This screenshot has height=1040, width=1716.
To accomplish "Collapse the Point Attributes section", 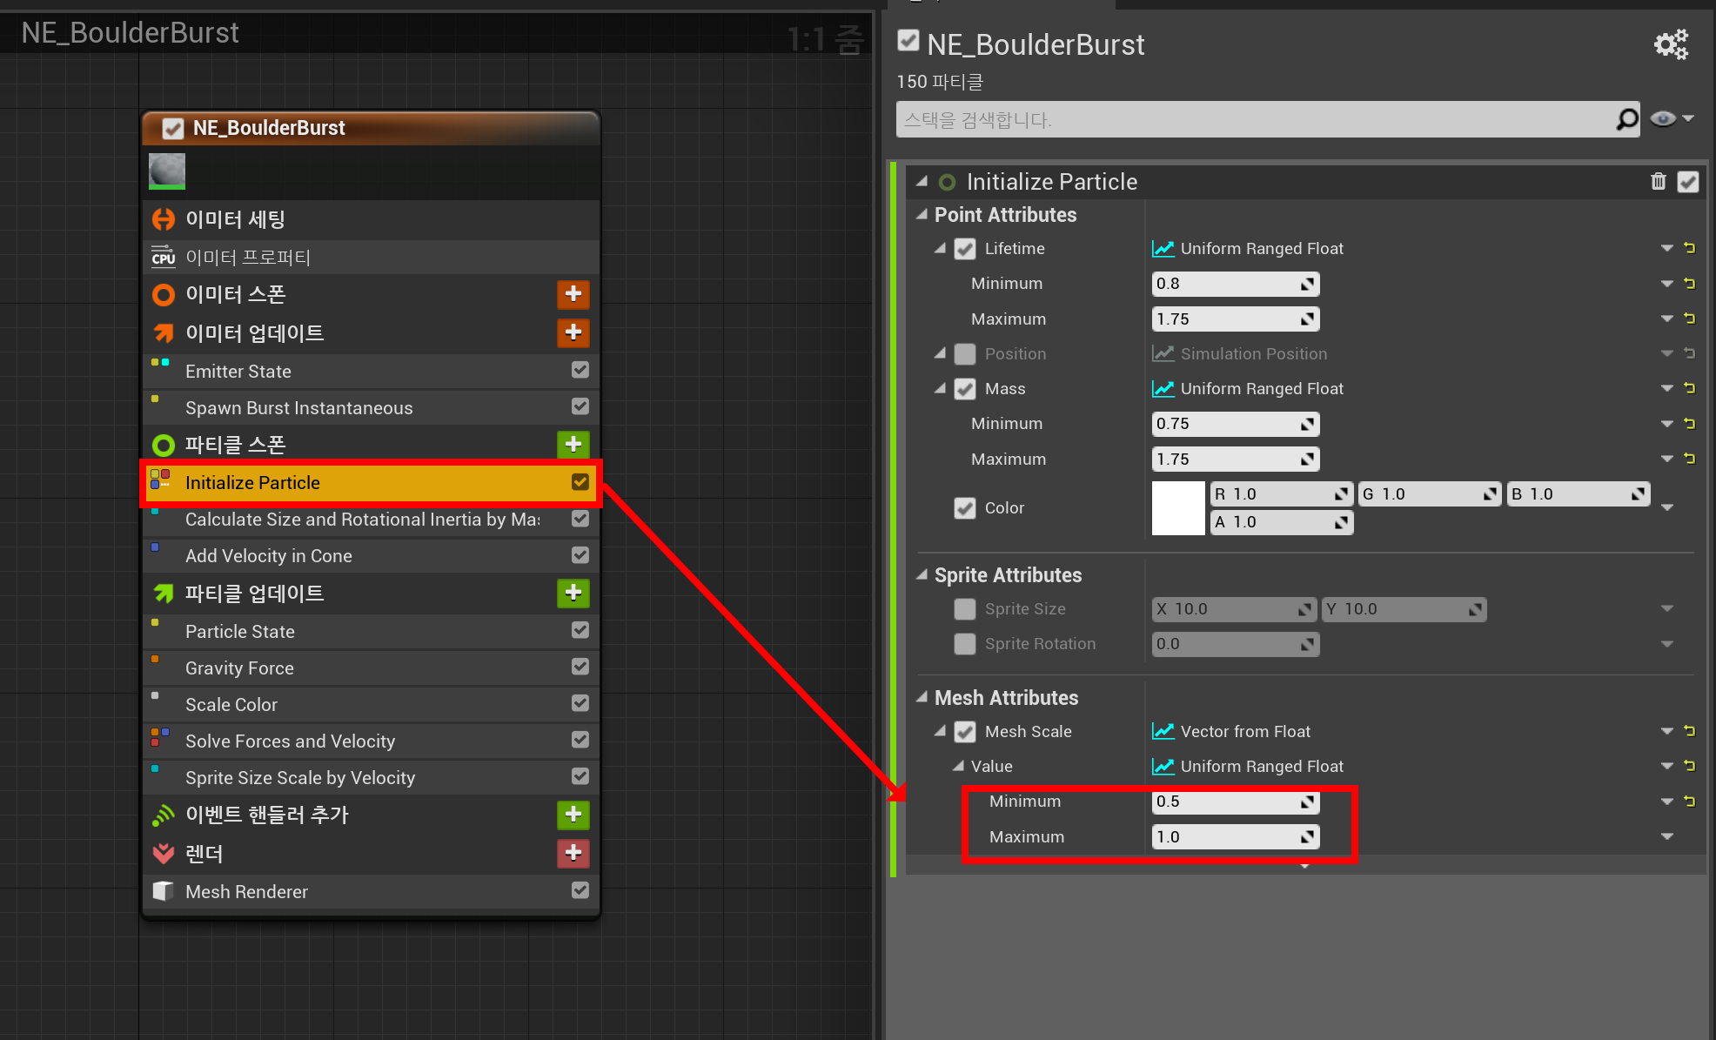I will click(922, 215).
